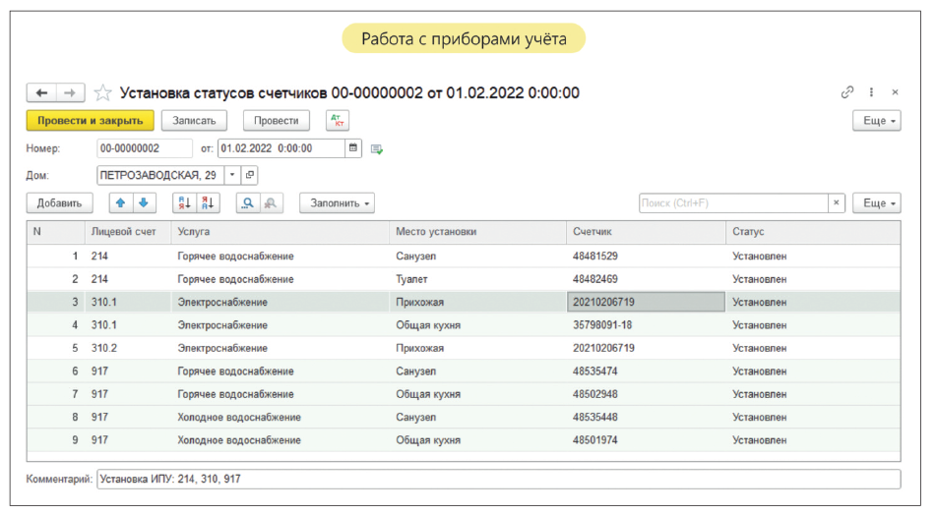Screen dimensions: 936x515
Task: Click the Провести button
Action: point(276,121)
